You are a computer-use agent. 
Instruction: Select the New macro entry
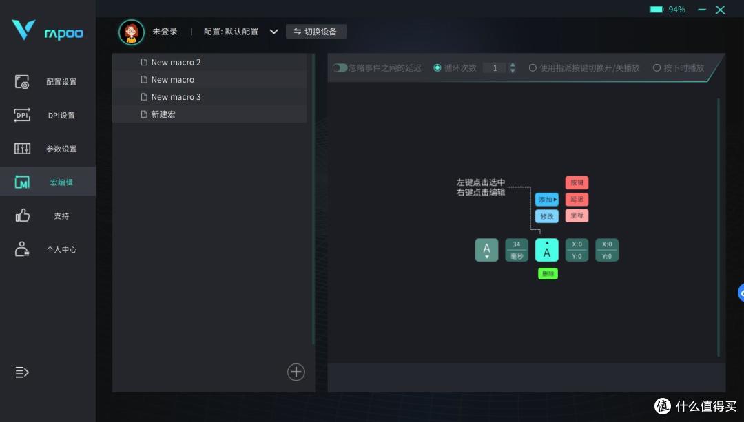point(209,79)
